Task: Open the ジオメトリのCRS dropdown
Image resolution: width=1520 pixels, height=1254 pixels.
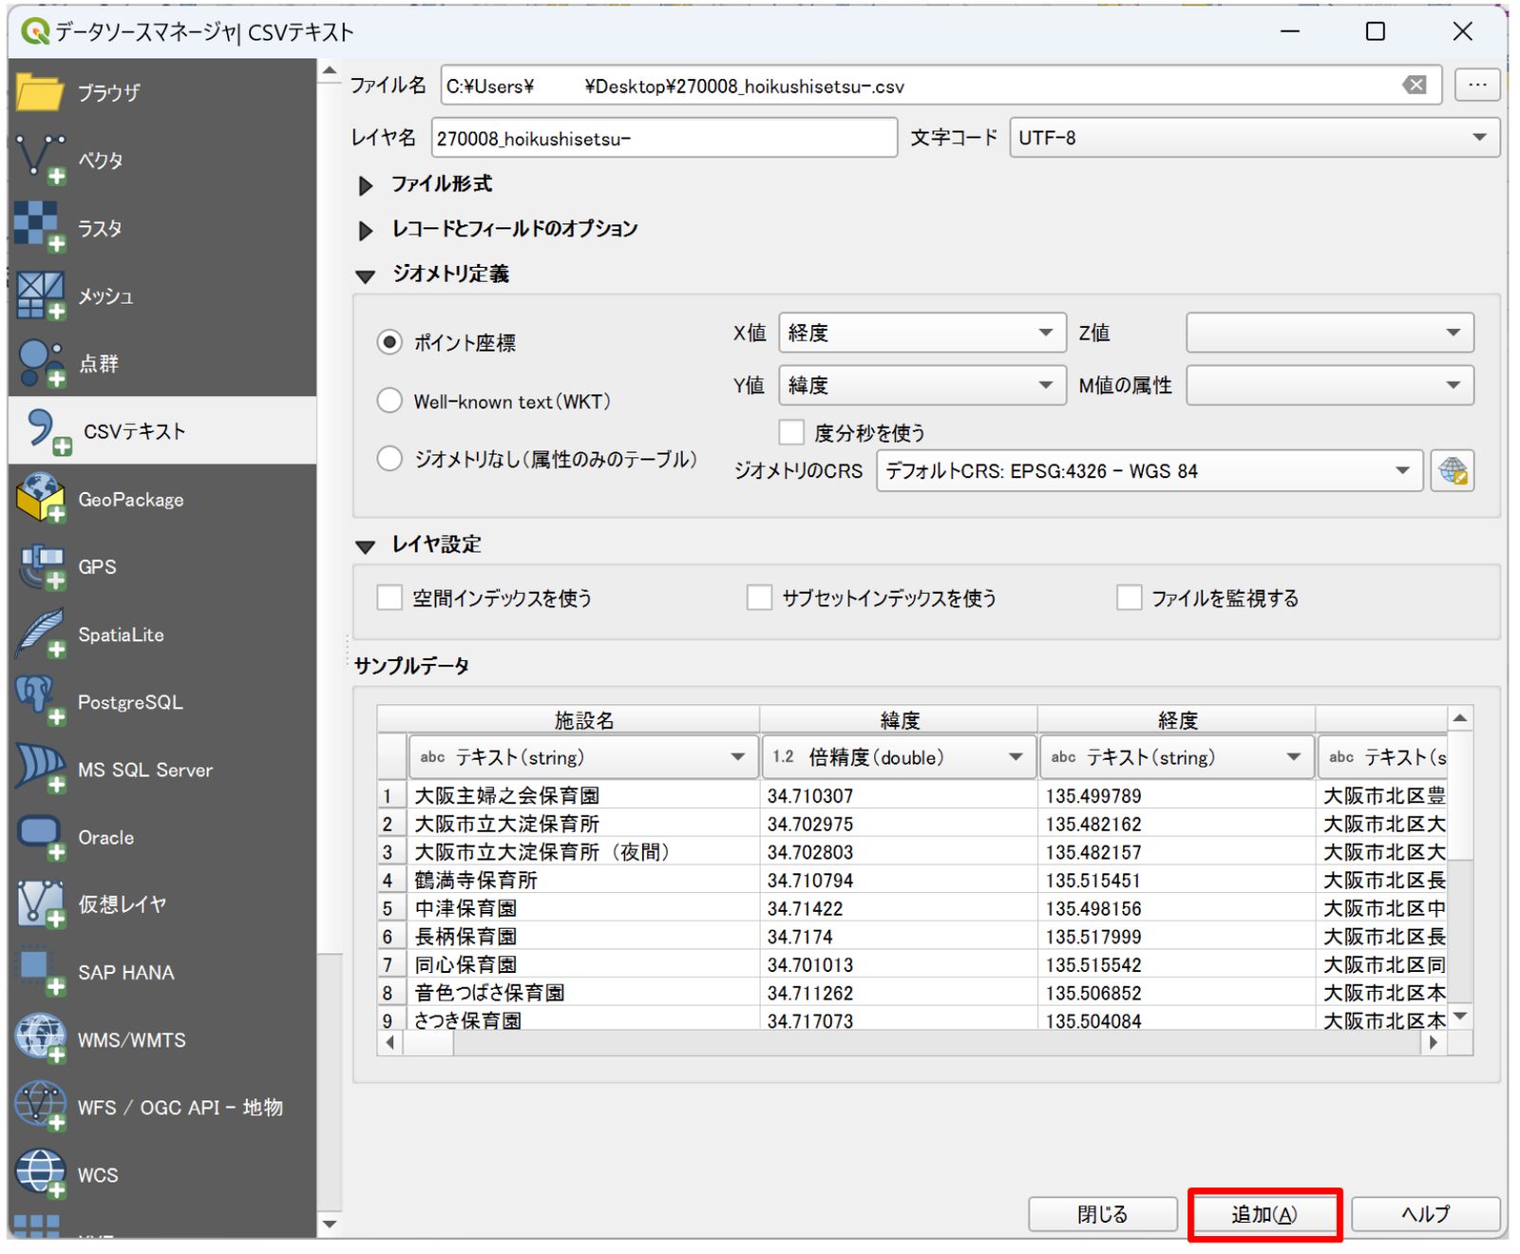Action: pos(1149,471)
